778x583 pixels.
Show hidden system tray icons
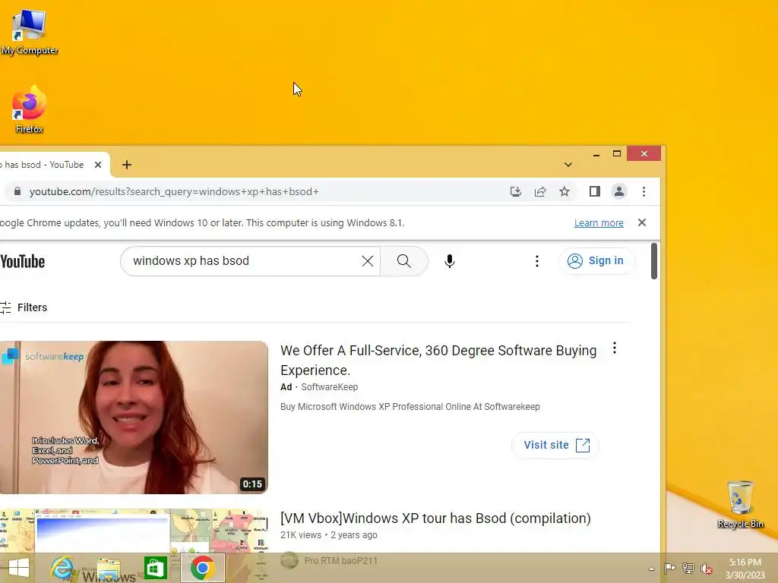(651, 569)
